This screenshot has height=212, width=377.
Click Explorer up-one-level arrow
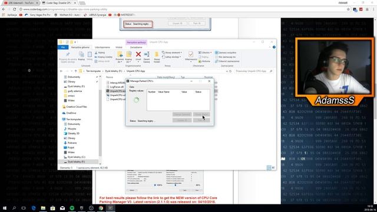76,71
